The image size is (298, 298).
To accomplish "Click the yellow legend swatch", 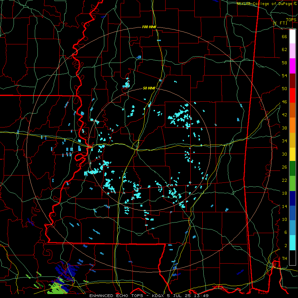I will 292,154.
